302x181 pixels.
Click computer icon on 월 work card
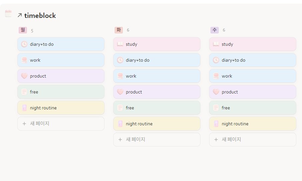tap(24, 60)
